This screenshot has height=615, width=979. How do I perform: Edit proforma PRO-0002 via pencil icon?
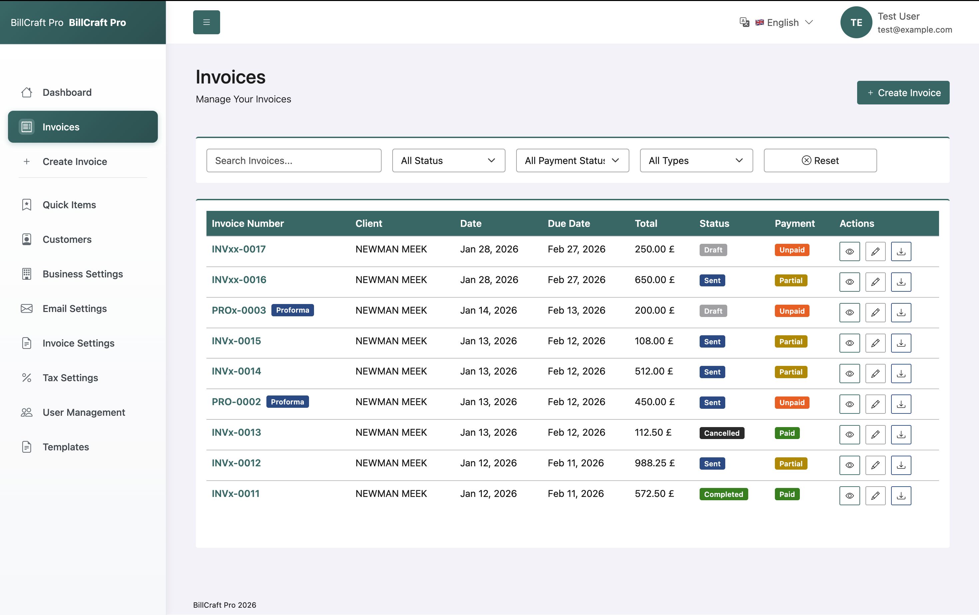pyautogui.click(x=875, y=404)
